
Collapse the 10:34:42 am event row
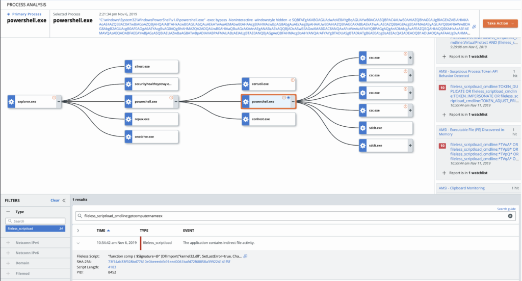tap(78, 243)
